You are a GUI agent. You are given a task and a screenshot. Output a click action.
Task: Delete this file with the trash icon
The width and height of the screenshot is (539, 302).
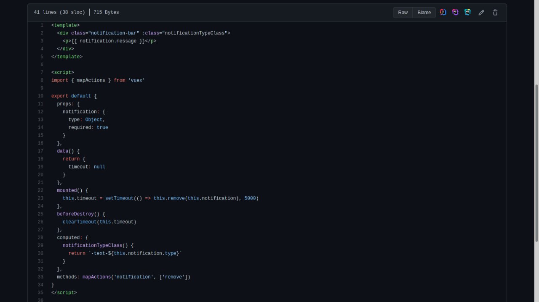point(495,13)
